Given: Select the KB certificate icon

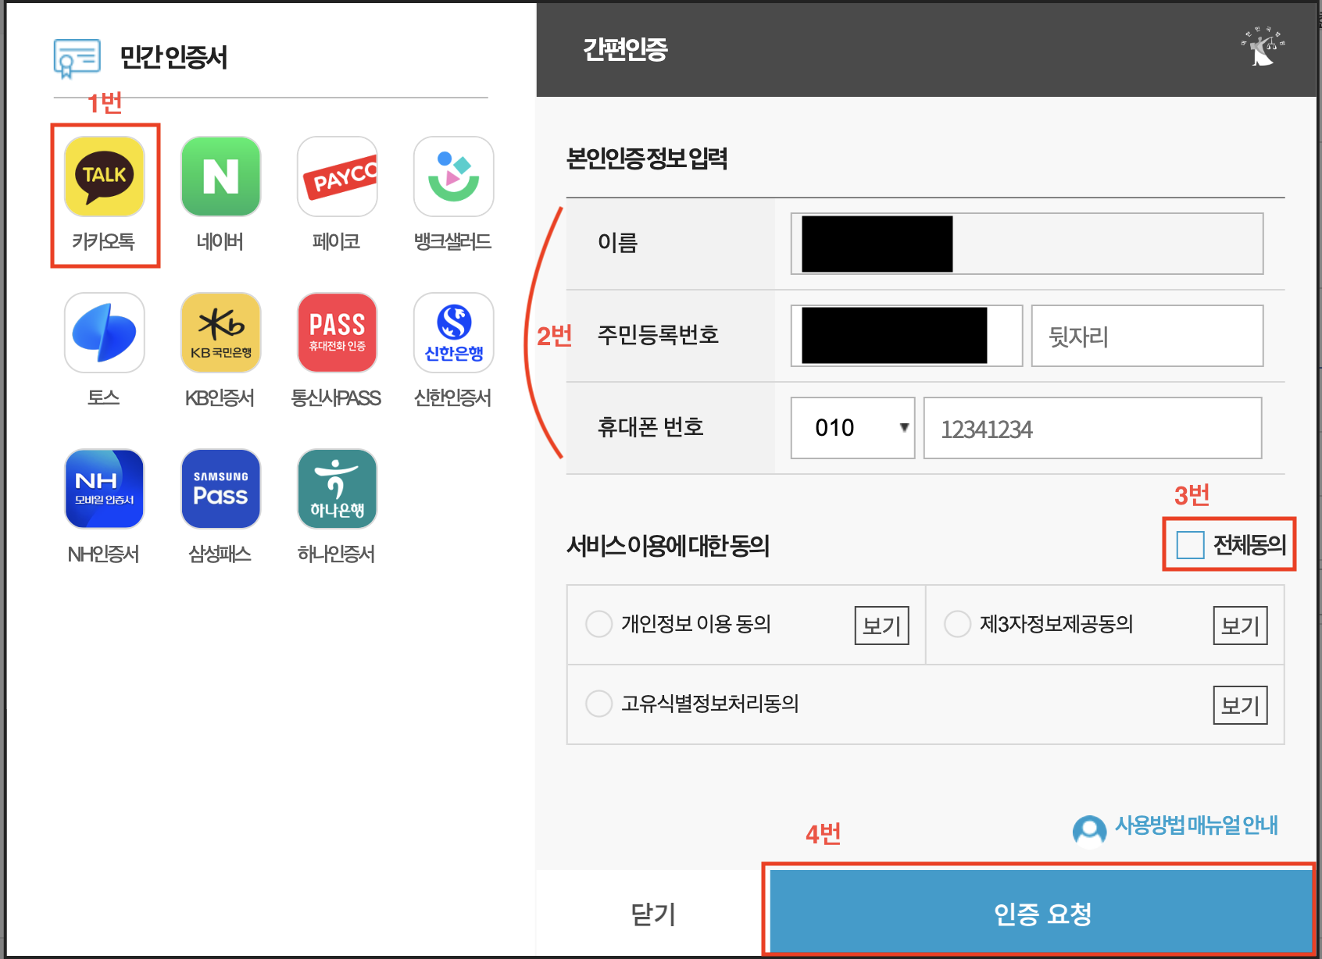Looking at the screenshot, I should click(220, 333).
